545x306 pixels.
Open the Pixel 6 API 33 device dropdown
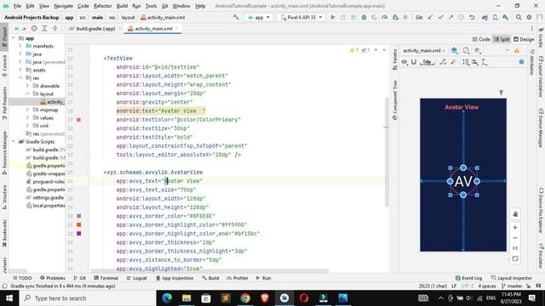(301, 17)
